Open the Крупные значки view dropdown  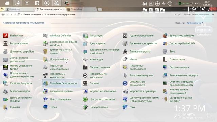(195, 23)
